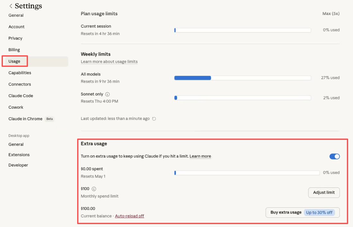353x227 pixels.
Task: Click the Monthly spend limit label
Action: coord(100,196)
